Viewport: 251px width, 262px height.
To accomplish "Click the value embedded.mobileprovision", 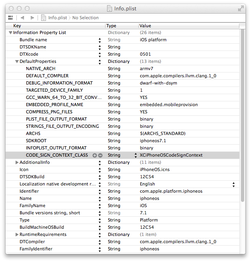I will tap(169, 105).
